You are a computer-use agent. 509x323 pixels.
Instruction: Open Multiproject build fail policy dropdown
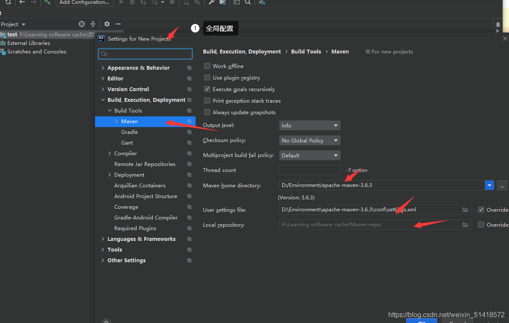[310, 155]
